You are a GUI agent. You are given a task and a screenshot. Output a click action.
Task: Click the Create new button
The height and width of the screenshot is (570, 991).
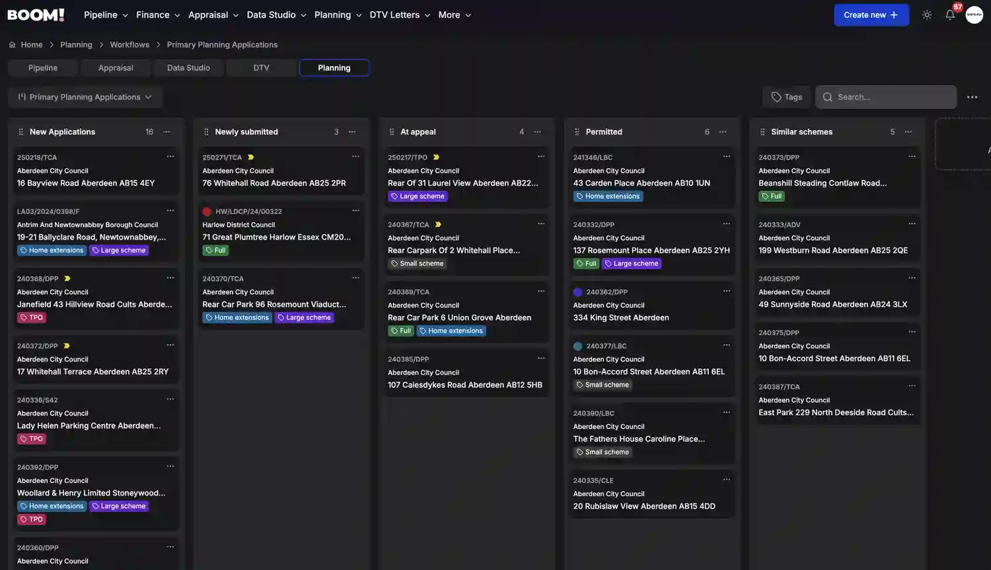point(871,15)
